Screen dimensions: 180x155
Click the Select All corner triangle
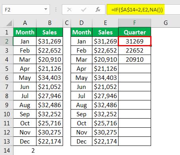[x=9, y=23]
